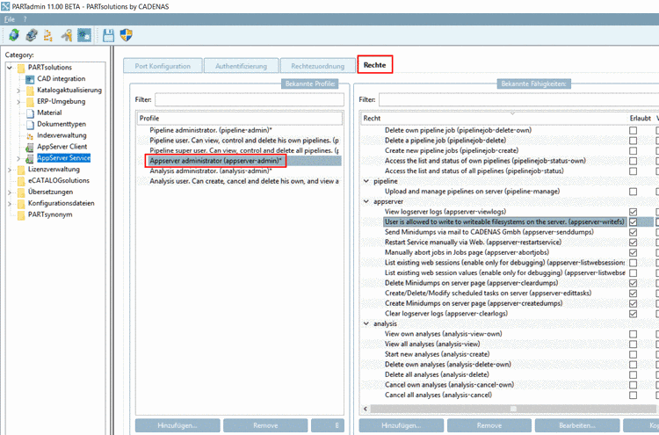Viewport: 659px width, 435px height.
Task: Click the keys toolbar icon
Action: 67,35
